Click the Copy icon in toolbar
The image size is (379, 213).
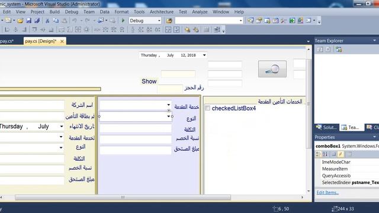click(56, 21)
